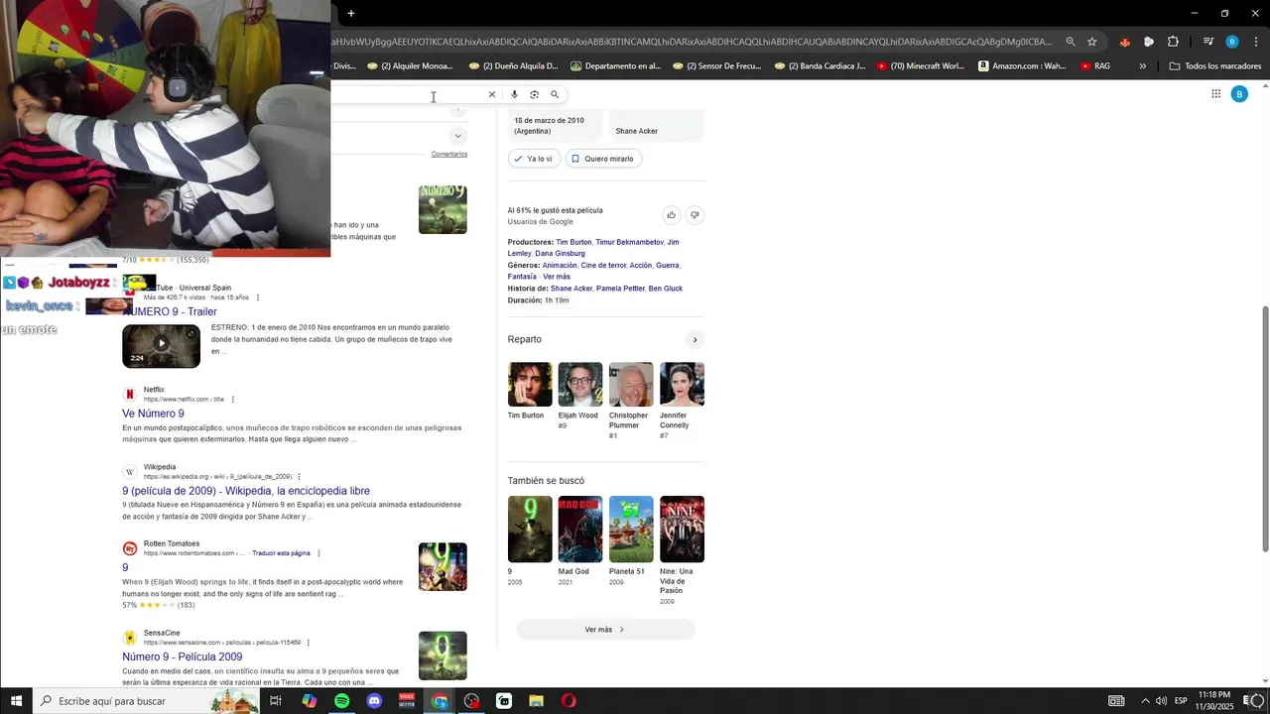Open Planeta 51 movie poster

point(631,530)
